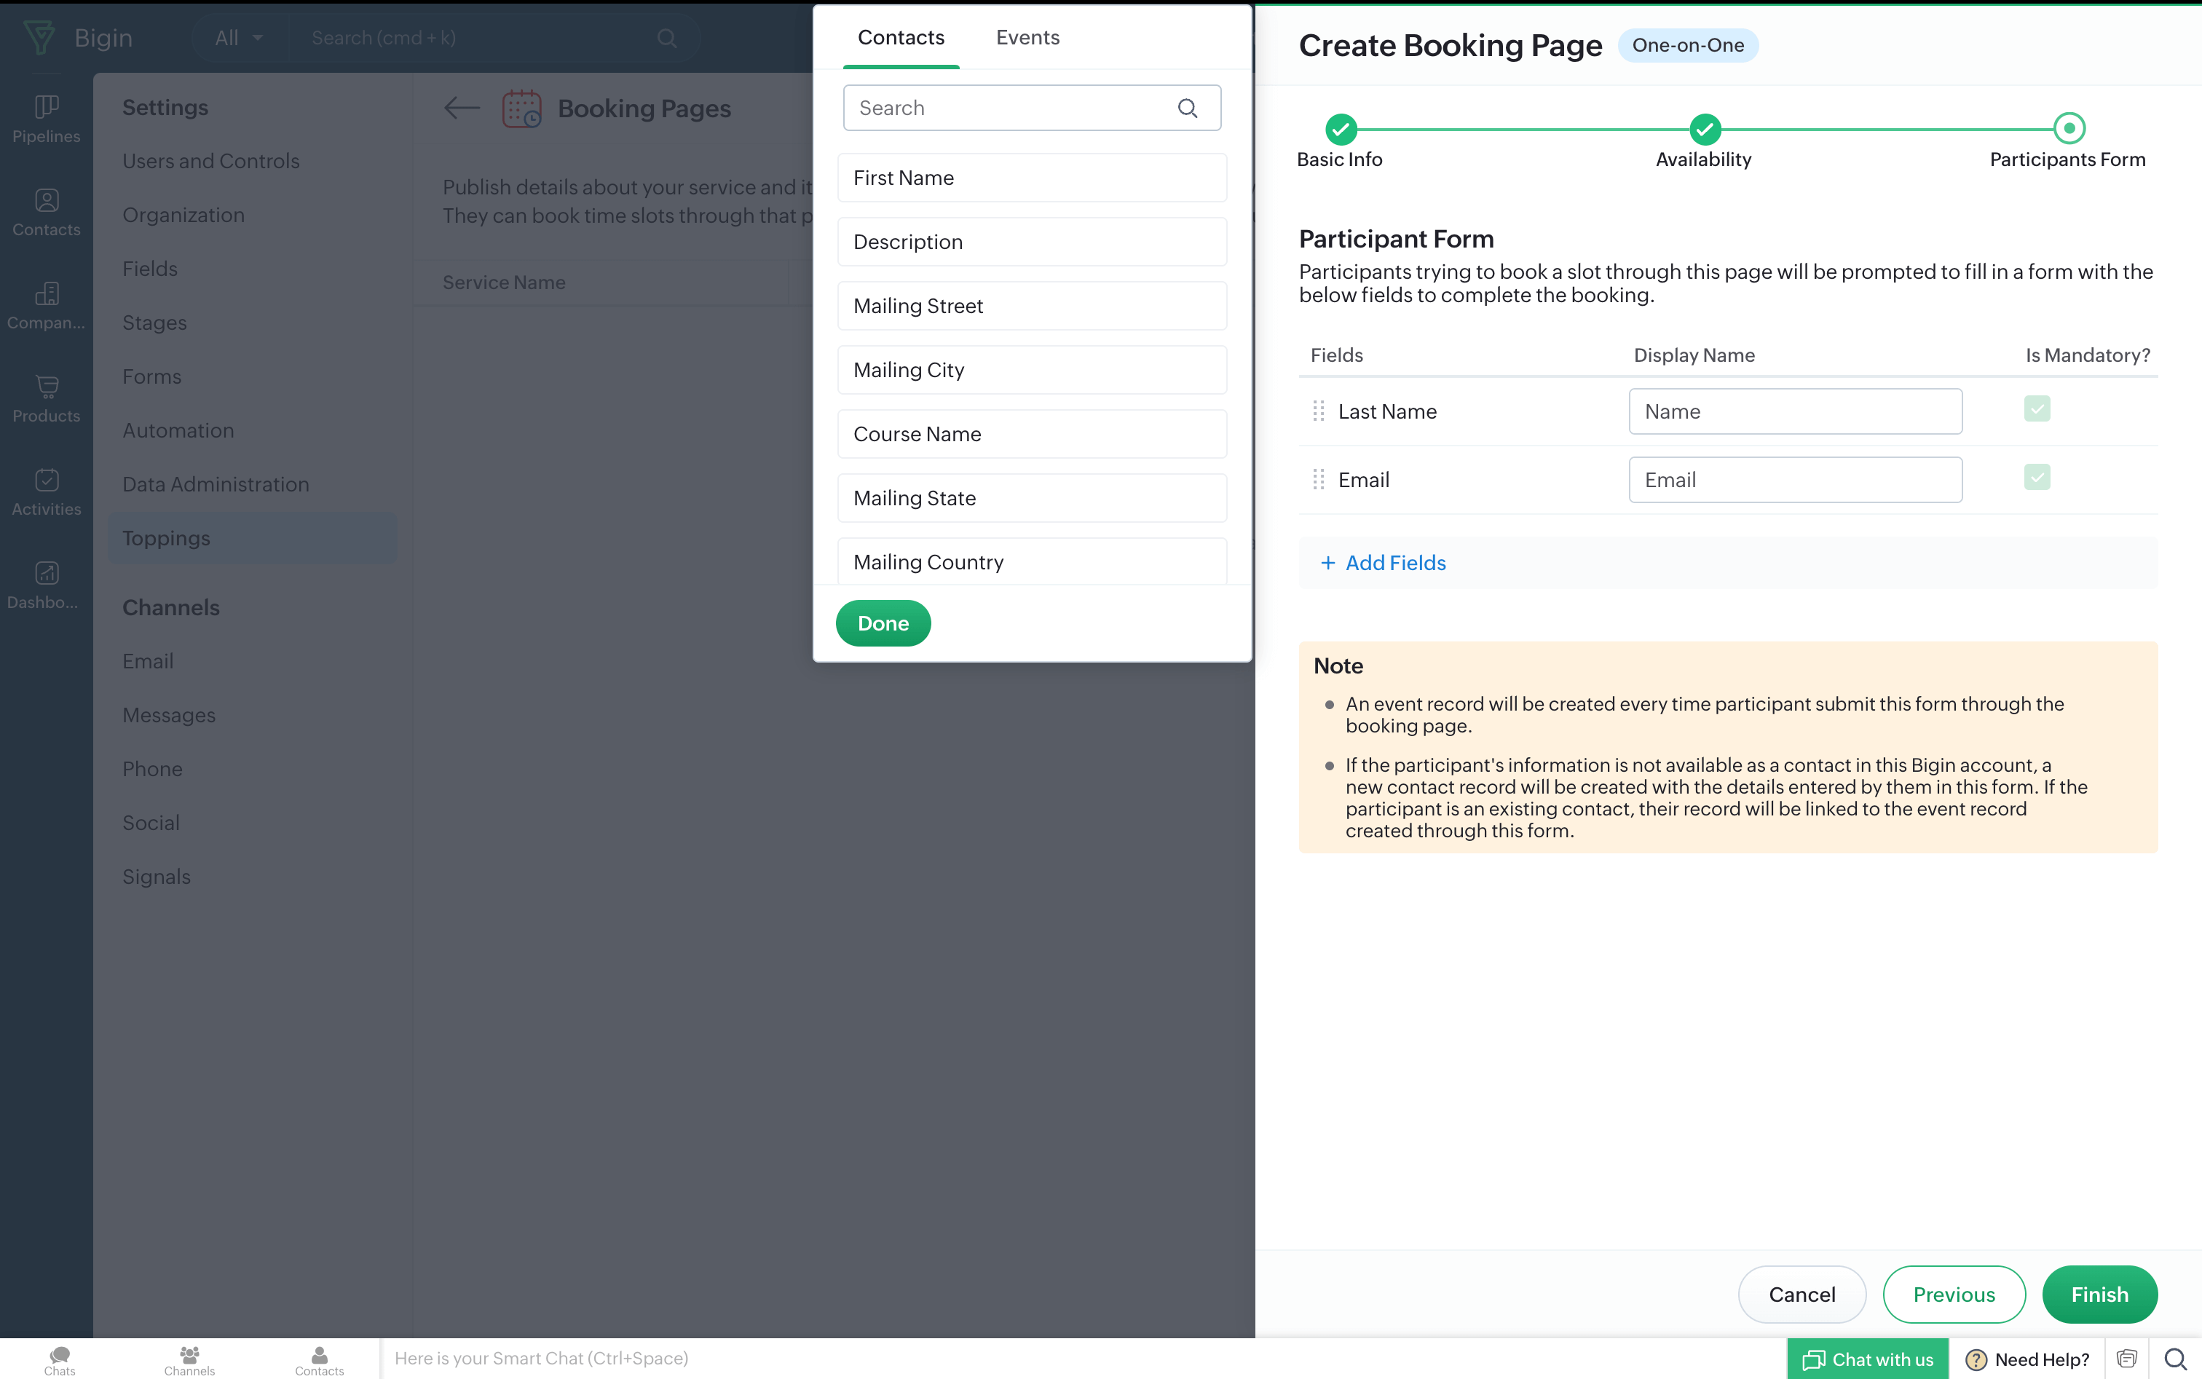Click the Cancel button
Image resolution: width=2202 pixels, height=1379 pixels.
pyautogui.click(x=1802, y=1295)
